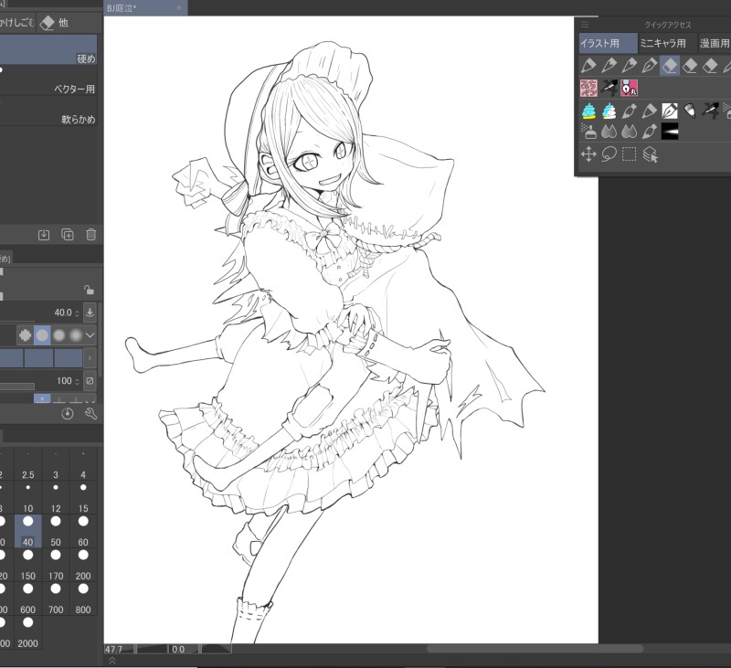This screenshot has height=668, width=731.
Task: Pick the layer-stack with cursor selection tool
Action: tap(650, 154)
